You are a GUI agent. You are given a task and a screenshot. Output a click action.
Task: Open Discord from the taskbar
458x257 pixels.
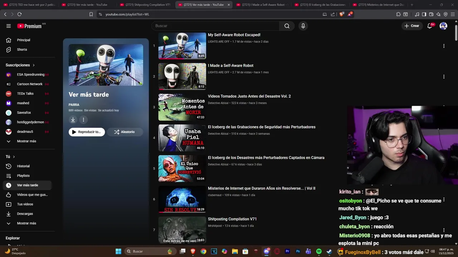point(266,251)
